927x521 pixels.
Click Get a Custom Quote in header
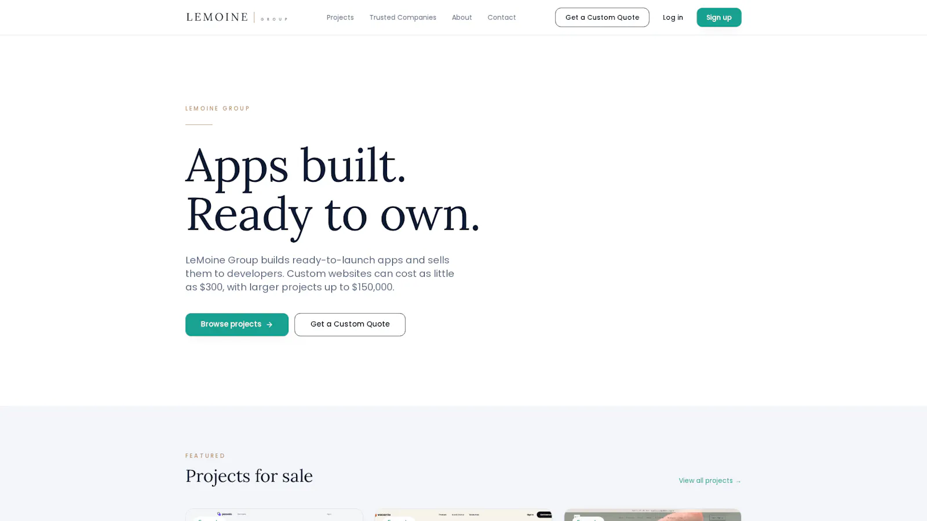click(x=602, y=17)
